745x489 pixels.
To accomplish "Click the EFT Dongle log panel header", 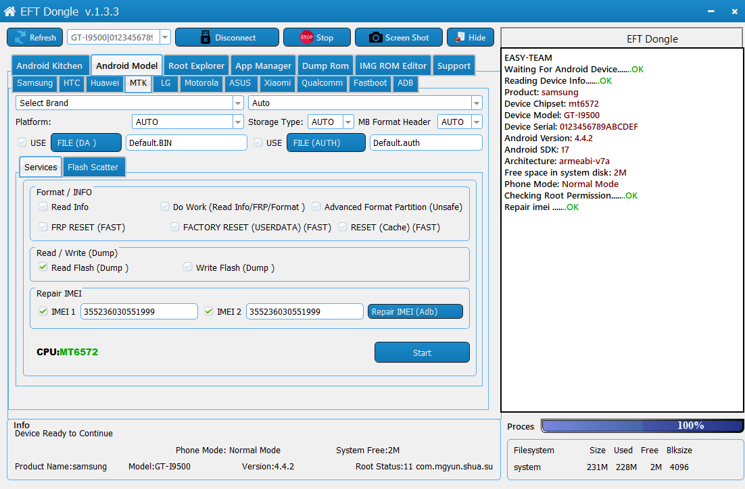I will coord(621,38).
